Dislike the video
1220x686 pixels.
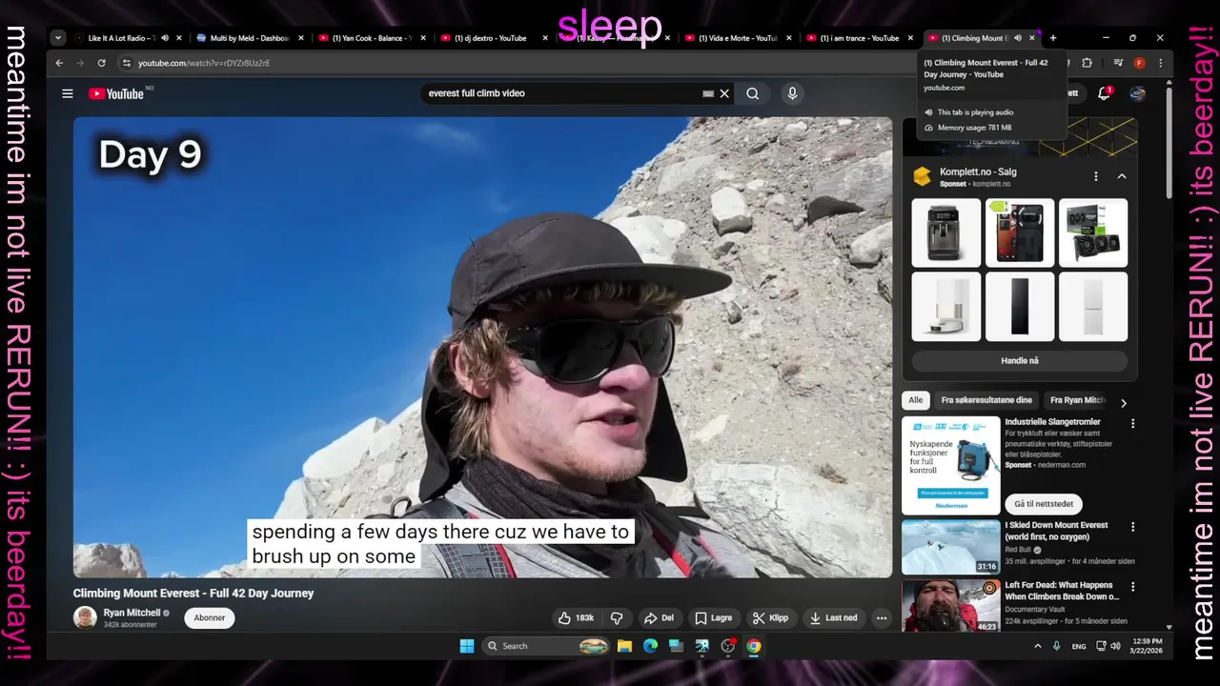617,617
